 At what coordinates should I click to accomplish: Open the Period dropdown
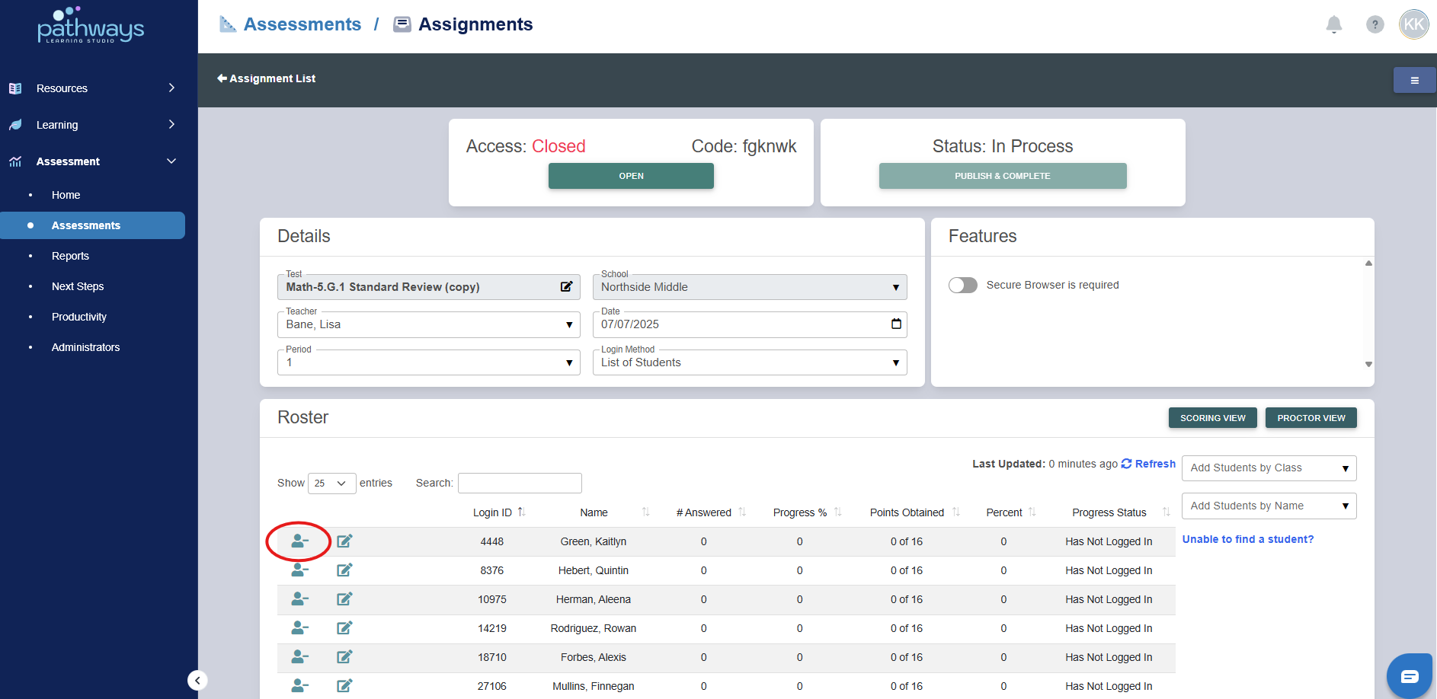pos(429,362)
